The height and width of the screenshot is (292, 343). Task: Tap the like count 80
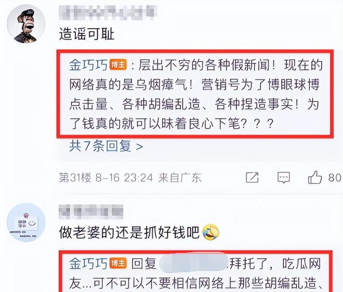(x=335, y=177)
